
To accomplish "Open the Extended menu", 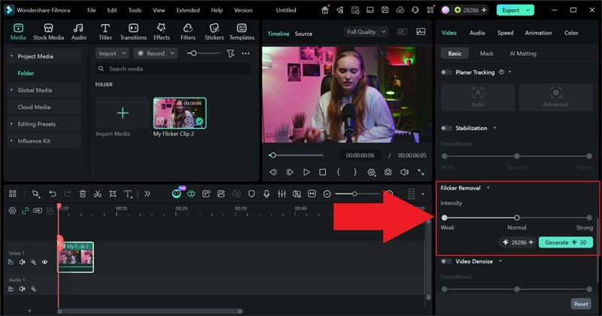I will click(x=187, y=11).
